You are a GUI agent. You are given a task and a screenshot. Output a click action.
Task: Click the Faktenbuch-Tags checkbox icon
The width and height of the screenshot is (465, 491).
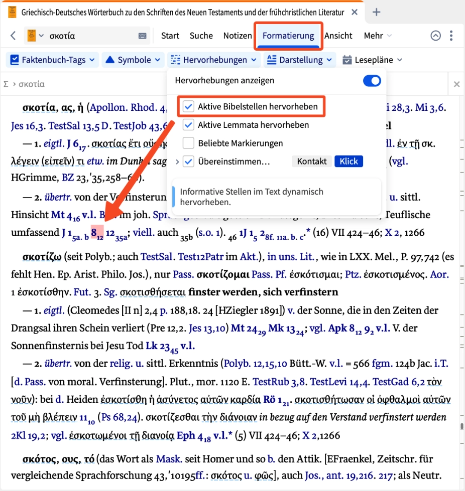tap(15, 60)
